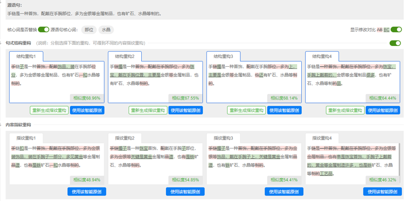Image resolution: width=404 pixels, height=201 pixels.
Task: Click the 源语句 source sentence text
Action: 85,14
